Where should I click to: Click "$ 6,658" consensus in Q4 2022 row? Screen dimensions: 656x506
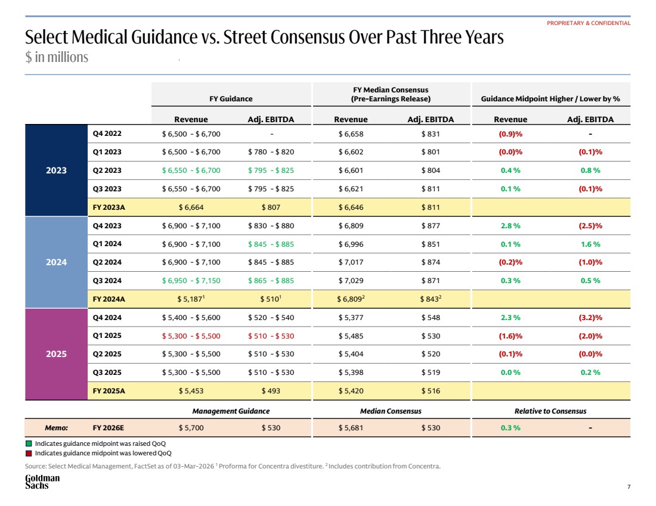click(x=351, y=134)
